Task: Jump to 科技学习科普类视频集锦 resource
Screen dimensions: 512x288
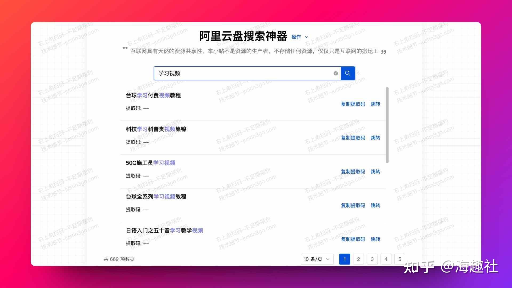Action: (x=375, y=138)
